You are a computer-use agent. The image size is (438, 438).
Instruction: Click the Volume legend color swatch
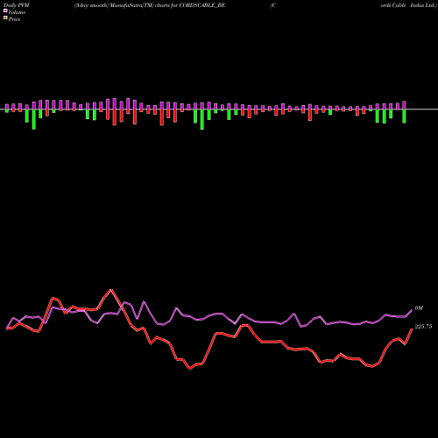click(x=5, y=11)
